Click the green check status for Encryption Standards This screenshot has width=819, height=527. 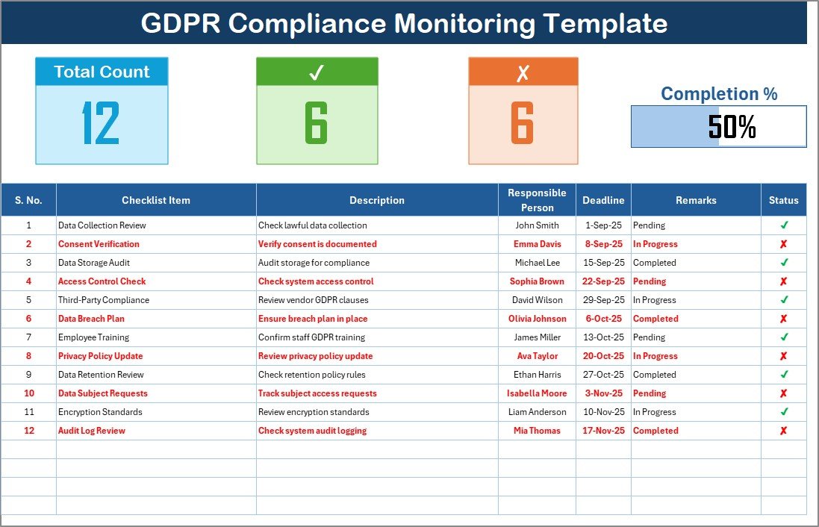point(784,412)
